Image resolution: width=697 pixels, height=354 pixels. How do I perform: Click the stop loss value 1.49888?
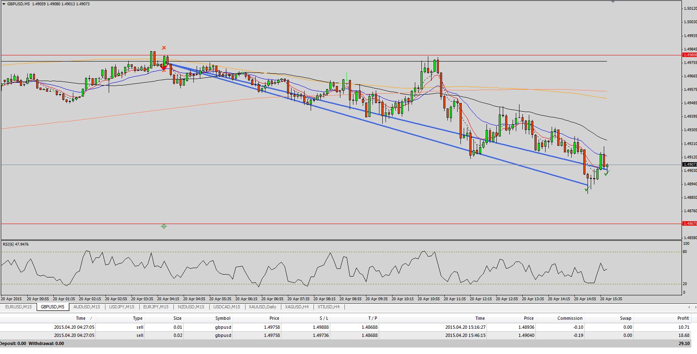[x=321, y=327]
